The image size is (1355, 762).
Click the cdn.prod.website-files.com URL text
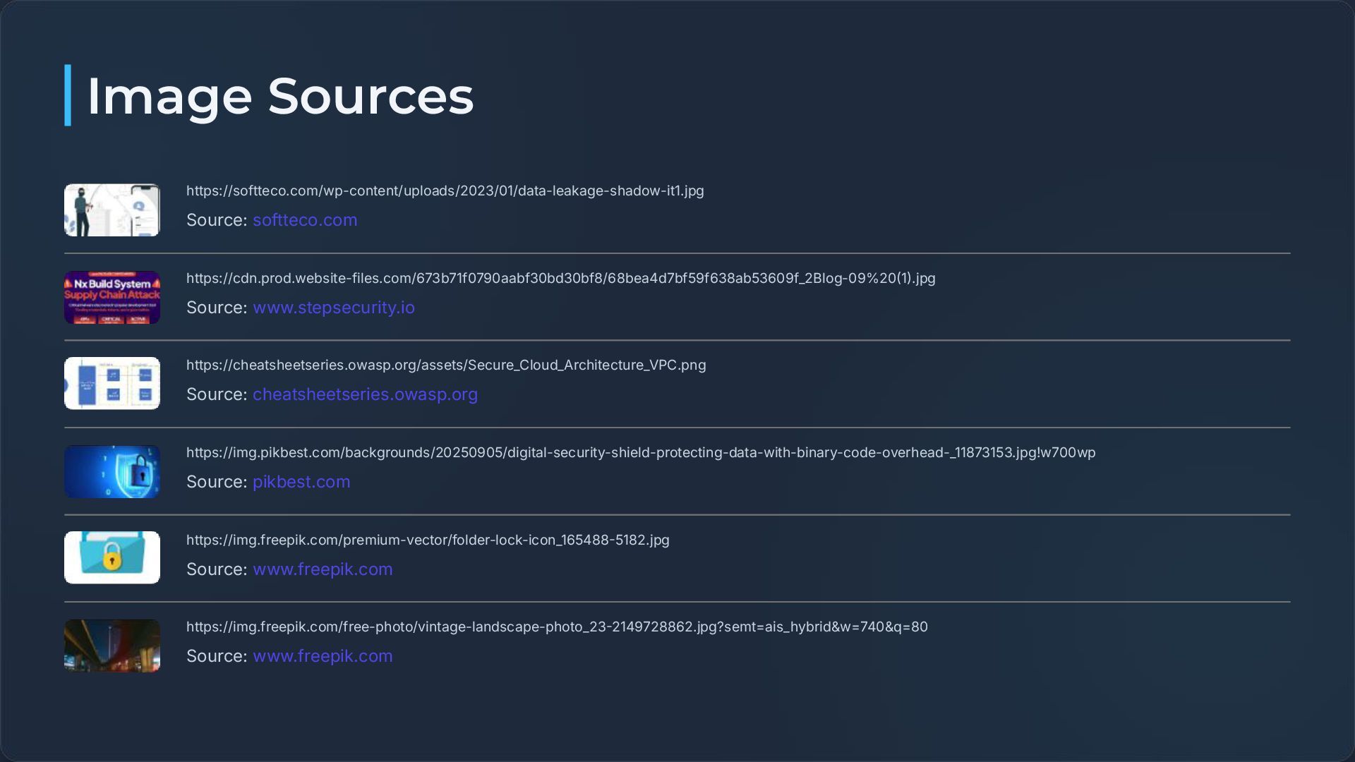point(560,279)
